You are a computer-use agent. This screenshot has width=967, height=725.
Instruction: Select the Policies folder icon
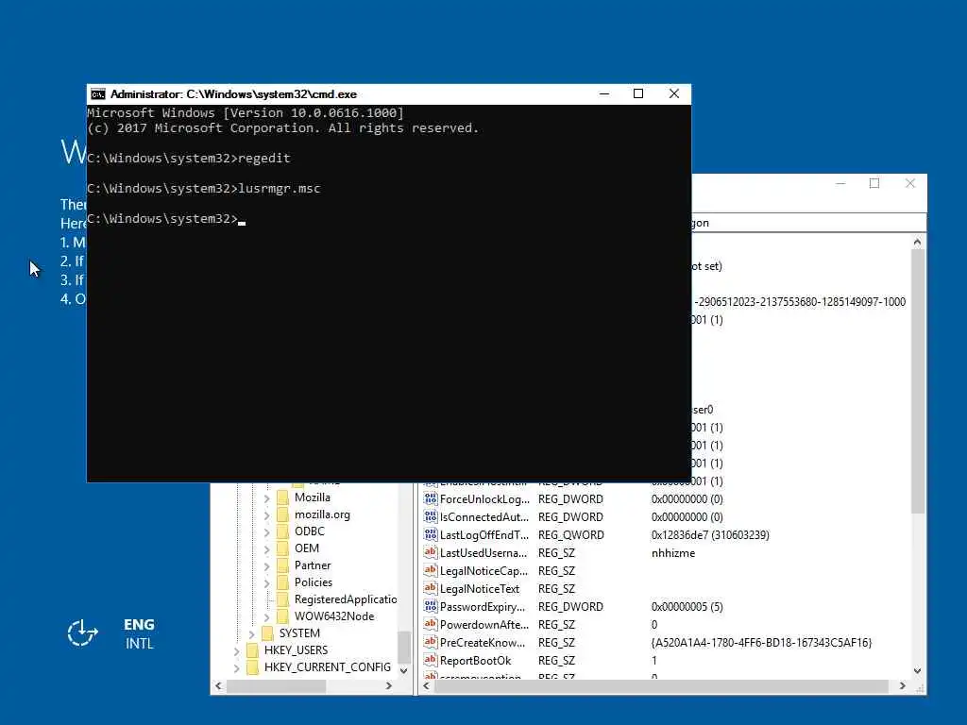(x=282, y=582)
